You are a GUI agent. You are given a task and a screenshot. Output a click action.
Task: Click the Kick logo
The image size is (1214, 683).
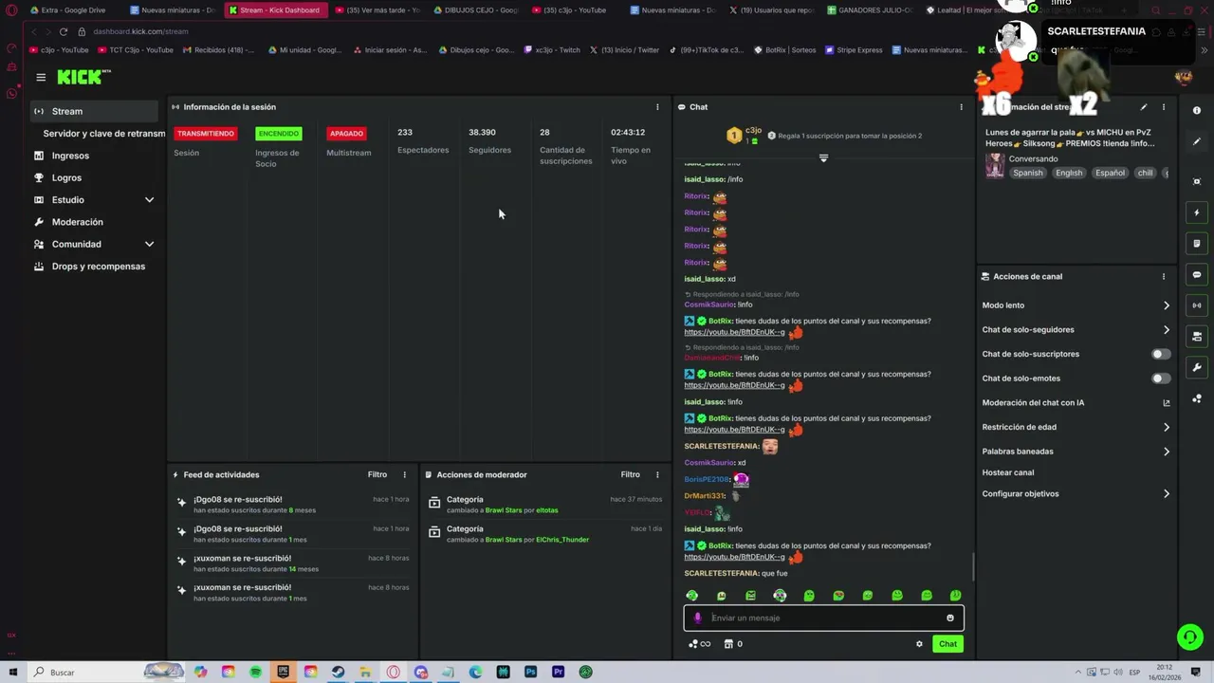tap(83, 77)
